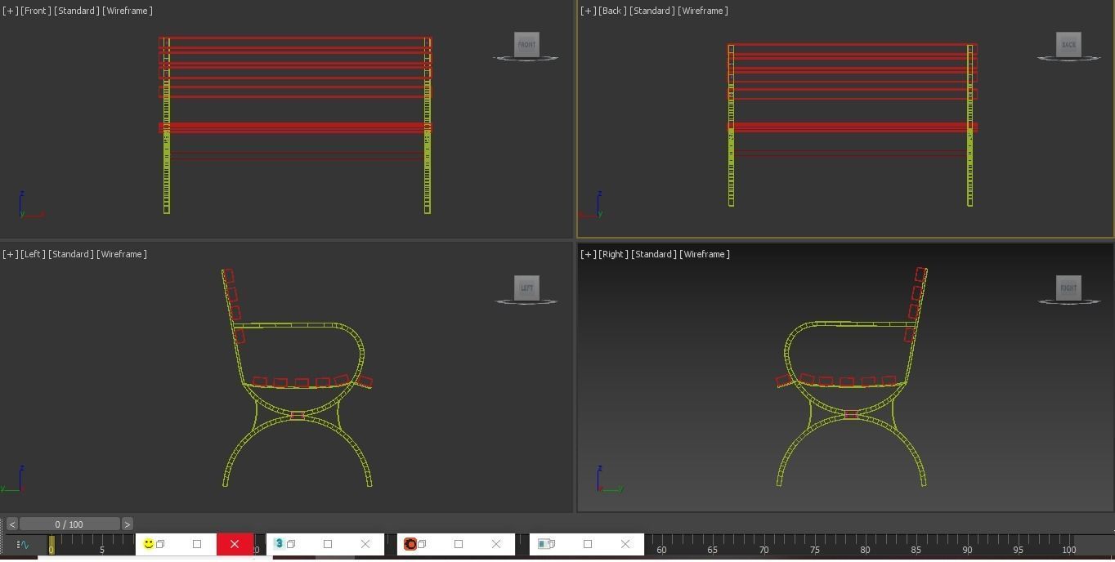Open the [Back] point-of-view viewport menu

click(612, 11)
